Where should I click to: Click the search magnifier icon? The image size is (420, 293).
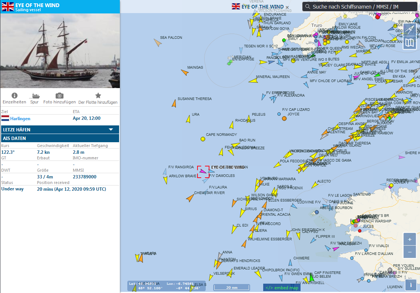pyautogui.click(x=308, y=7)
